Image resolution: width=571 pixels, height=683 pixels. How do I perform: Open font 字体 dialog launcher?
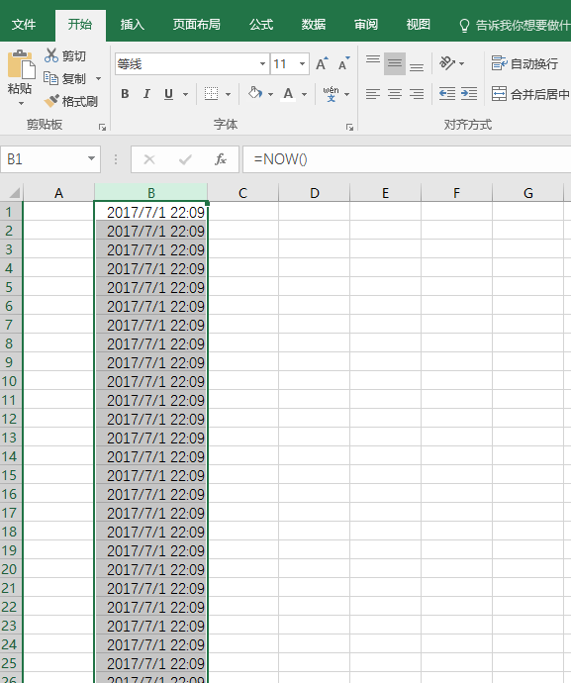pyautogui.click(x=349, y=127)
